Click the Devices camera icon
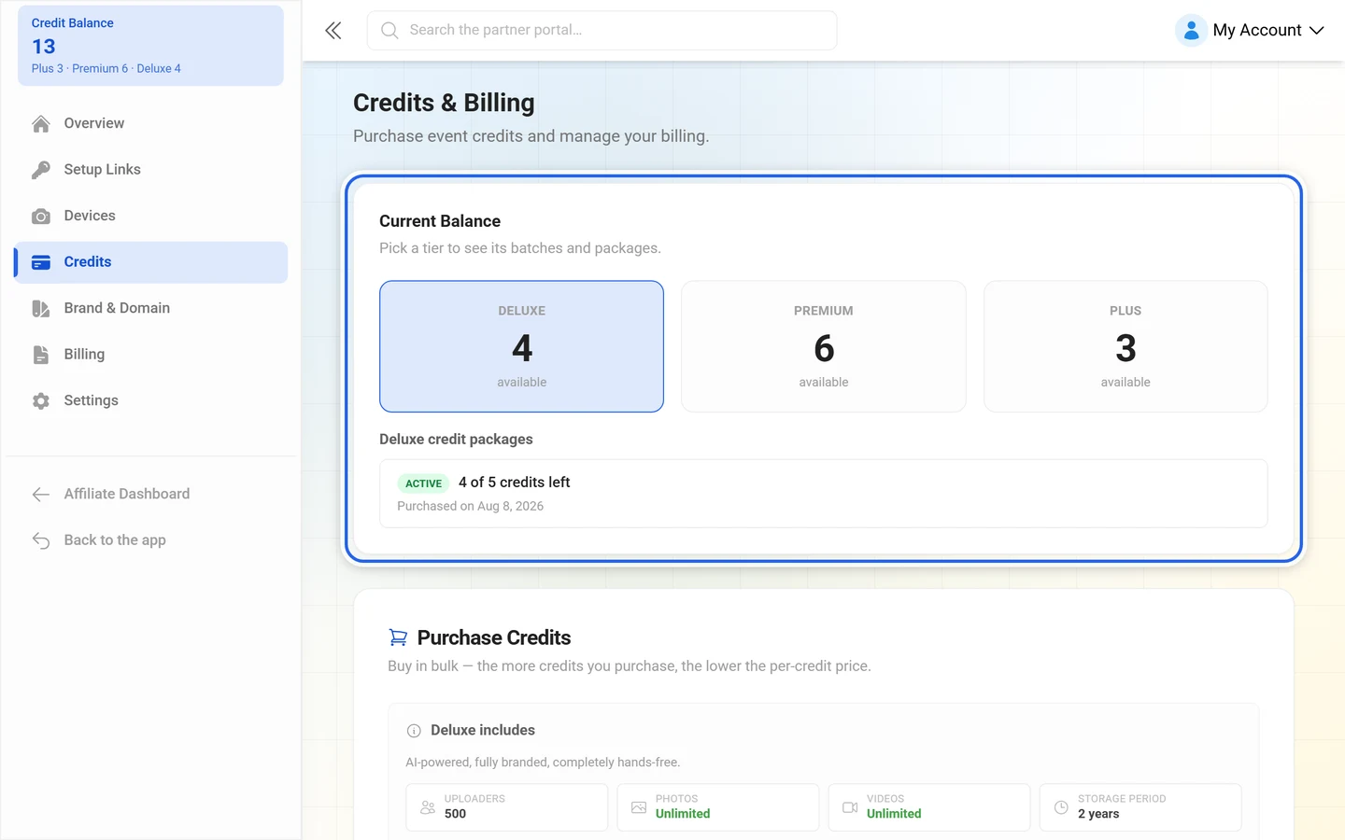 pyautogui.click(x=41, y=217)
